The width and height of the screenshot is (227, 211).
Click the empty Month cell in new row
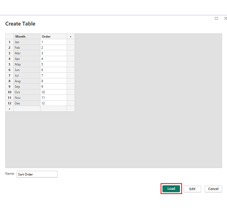[27, 109]
